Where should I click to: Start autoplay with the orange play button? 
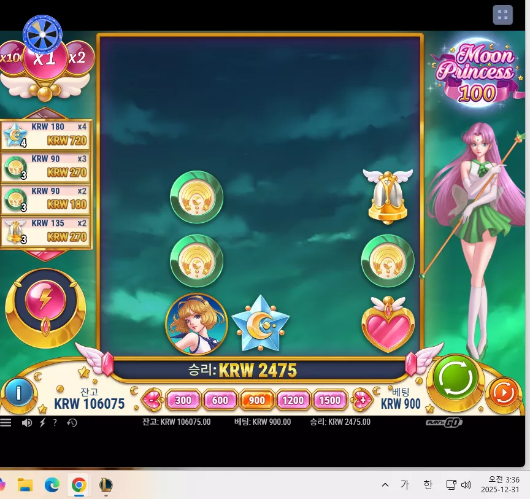[504, 393]
